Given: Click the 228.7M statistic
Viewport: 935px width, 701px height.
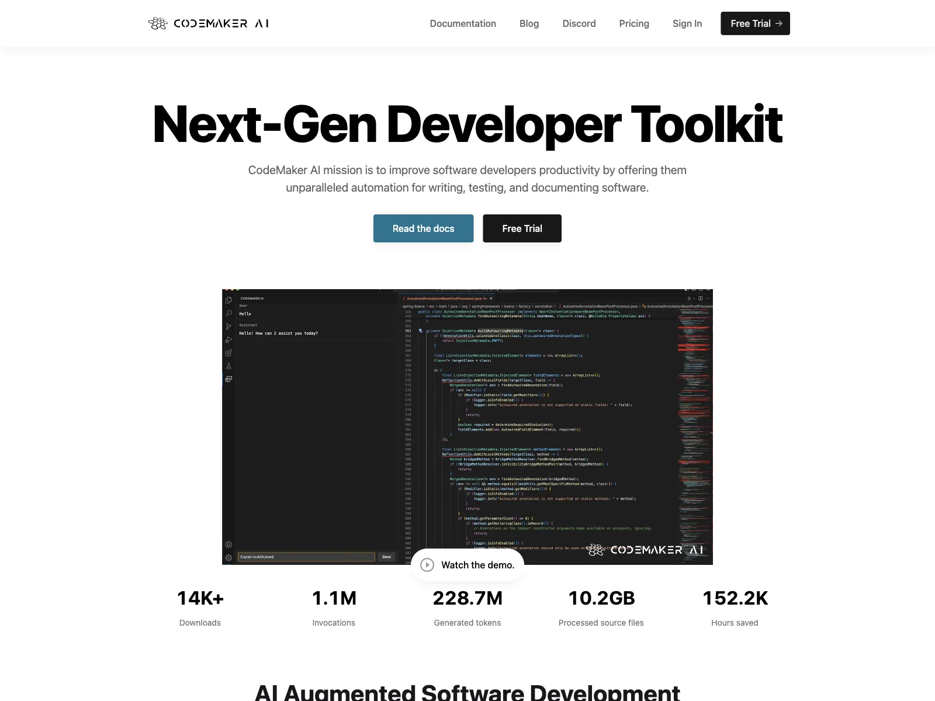Looking at the screenshot, I should click(x=467, y=598).
